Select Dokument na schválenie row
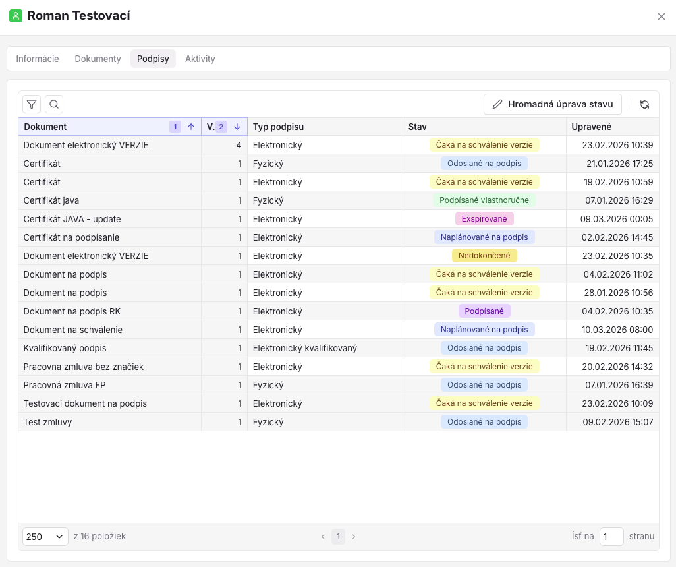The width and height of the screenshot is (676, 567). click(339, 330)
